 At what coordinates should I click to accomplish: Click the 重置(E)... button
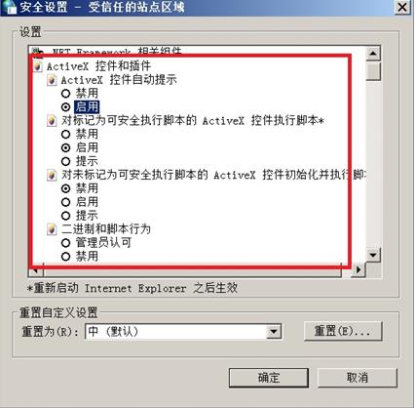click(343, 331)
